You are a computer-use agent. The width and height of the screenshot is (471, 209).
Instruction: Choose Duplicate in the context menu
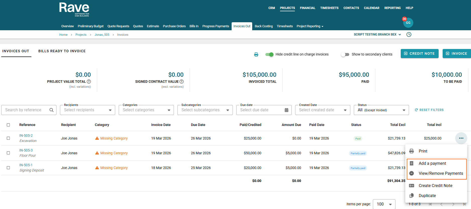pos(427,195)
